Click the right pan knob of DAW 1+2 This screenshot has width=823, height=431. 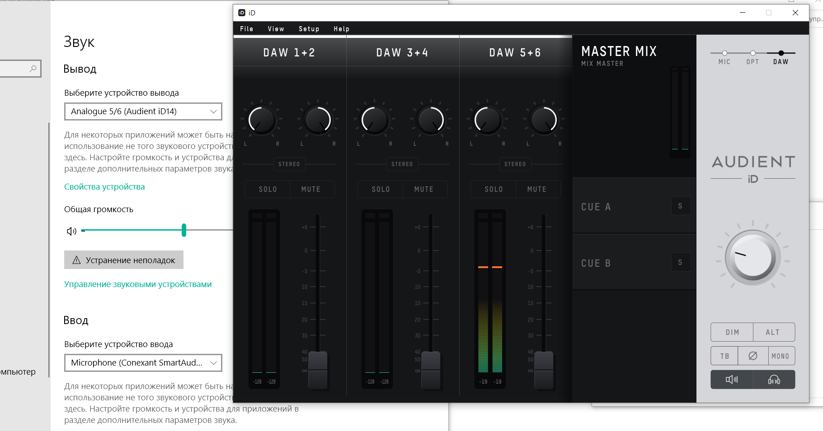[318, 120]
